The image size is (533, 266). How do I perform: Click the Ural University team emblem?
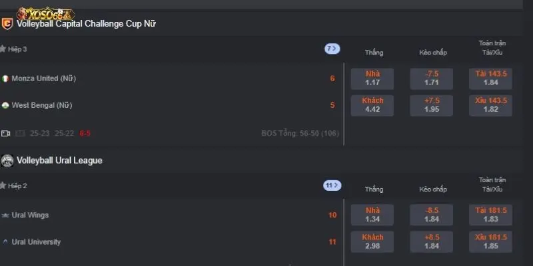click(x=5, y=242)
